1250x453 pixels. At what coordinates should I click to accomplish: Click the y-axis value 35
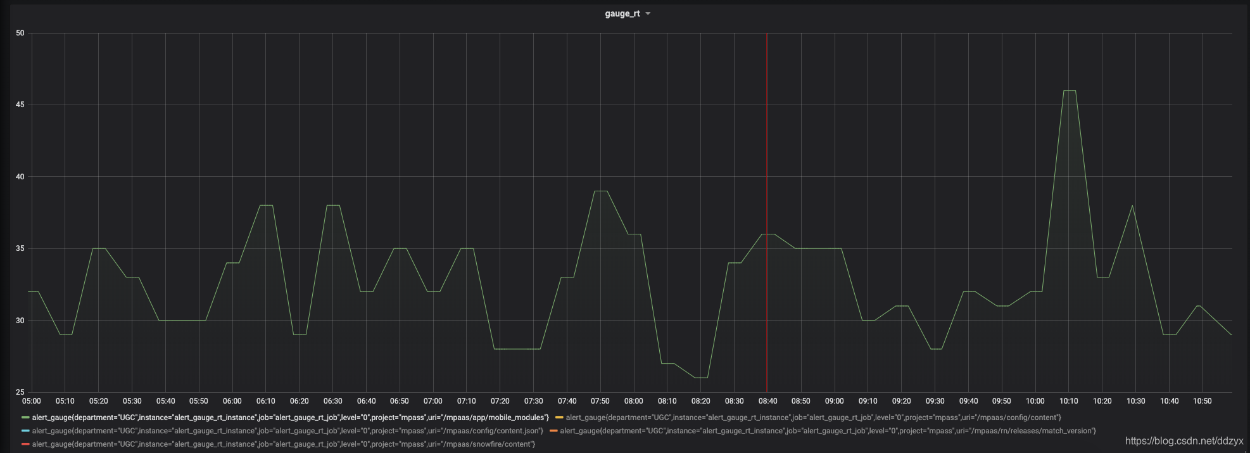pyautogui.click(x=20, y=248)
